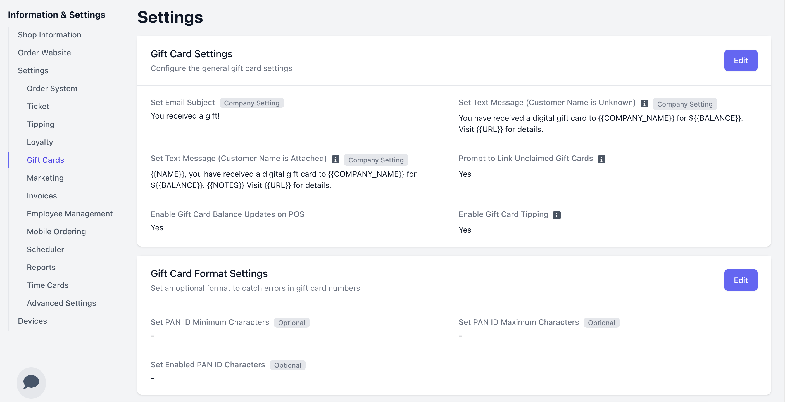Open the chat support bubble icon
785x402 pixels.
pyautogui.click(x=31, y=382)
